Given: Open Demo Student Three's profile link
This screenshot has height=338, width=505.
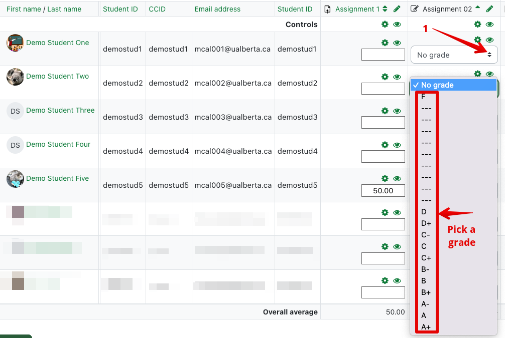Looking at the screenshot, I should coord(60,110).
